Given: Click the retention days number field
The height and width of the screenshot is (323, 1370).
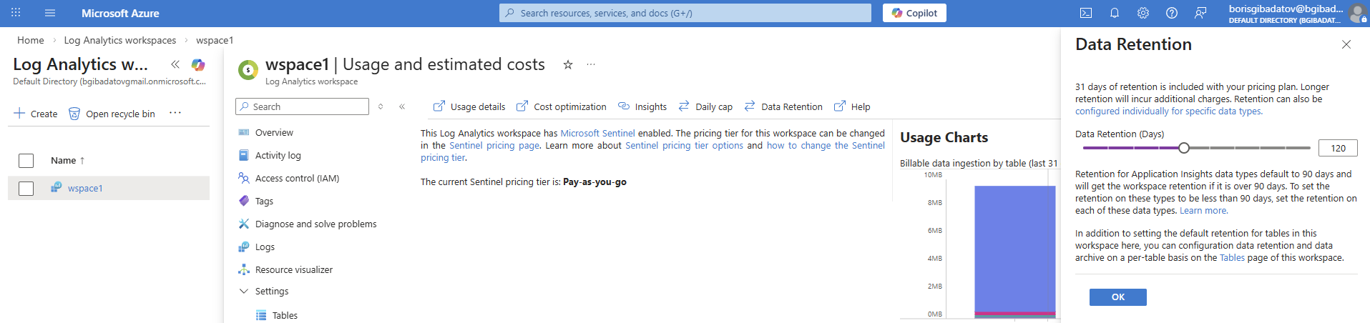Looking at the screenshot, I should tap(1337, 148).
